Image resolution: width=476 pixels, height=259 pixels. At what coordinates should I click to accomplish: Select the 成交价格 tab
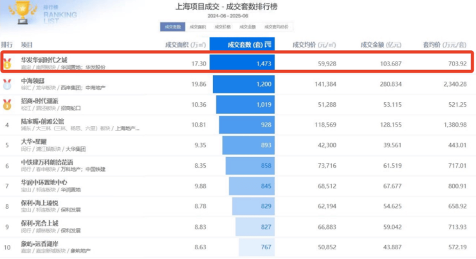point(223,27)
